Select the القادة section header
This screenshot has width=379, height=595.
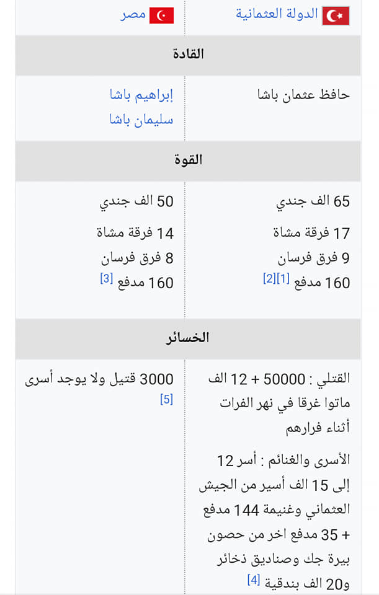[x=188, y=55]
